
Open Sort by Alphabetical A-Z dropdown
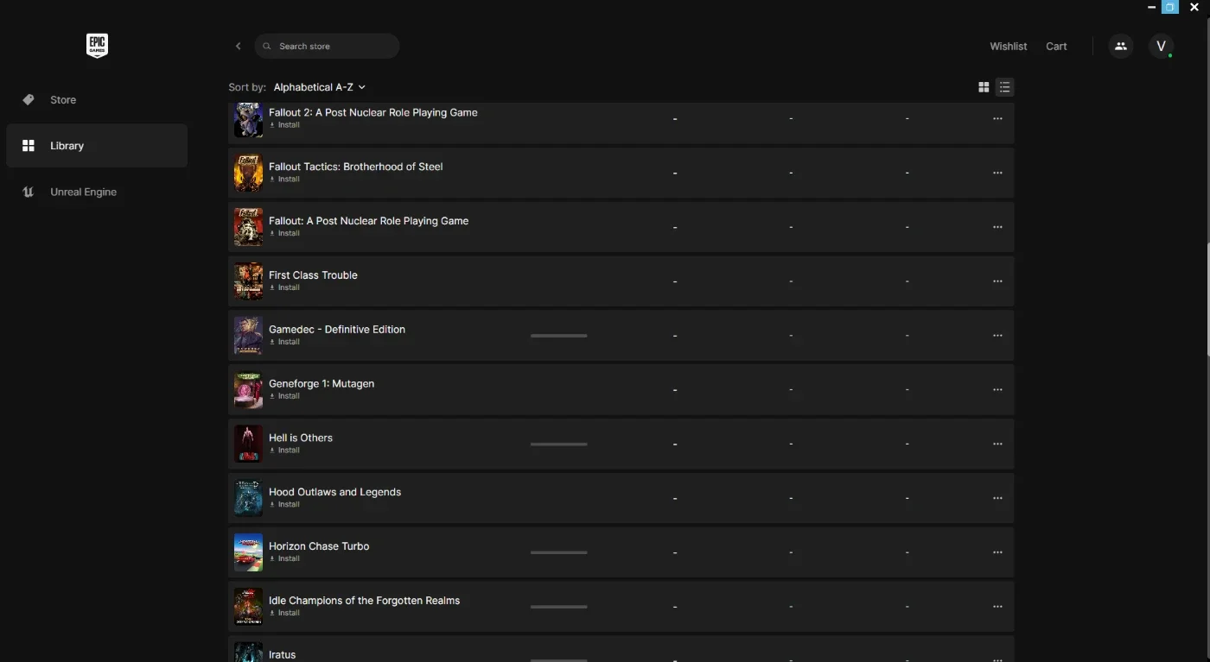pos(320,87)
